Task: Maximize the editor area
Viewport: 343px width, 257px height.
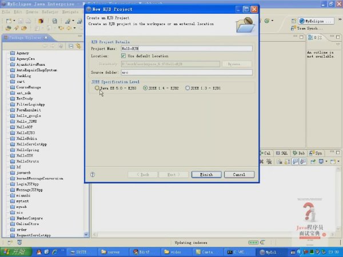Action: 301,37
